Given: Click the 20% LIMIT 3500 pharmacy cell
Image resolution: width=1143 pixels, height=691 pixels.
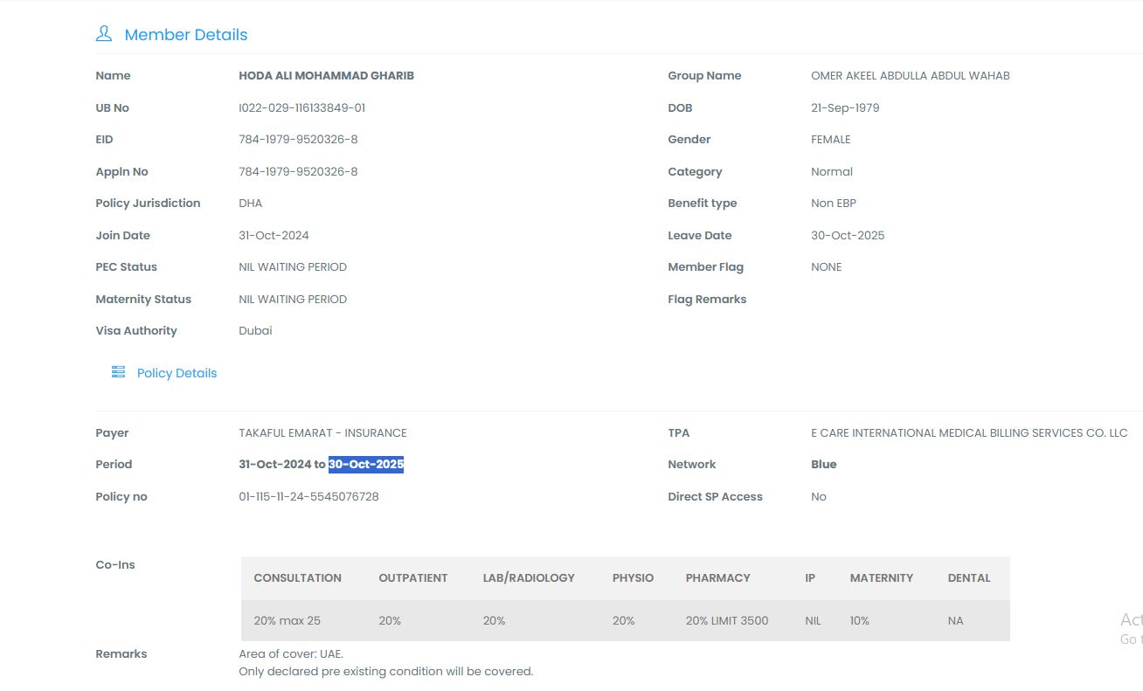Looking at the screenshot, I should (726, 621).
